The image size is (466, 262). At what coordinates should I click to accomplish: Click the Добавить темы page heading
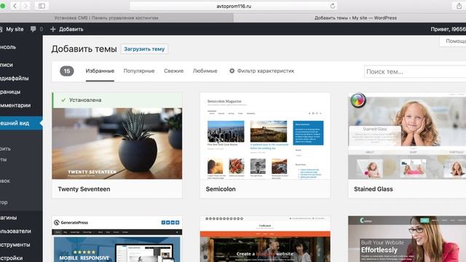84,49
